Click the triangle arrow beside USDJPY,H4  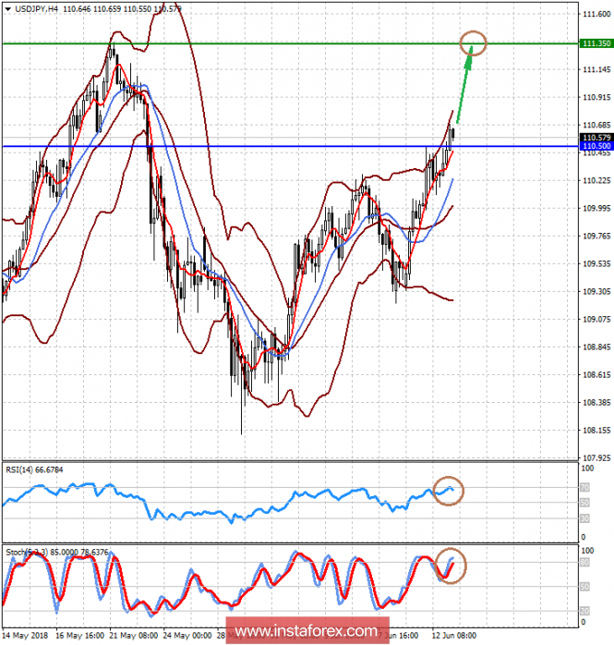6,8
